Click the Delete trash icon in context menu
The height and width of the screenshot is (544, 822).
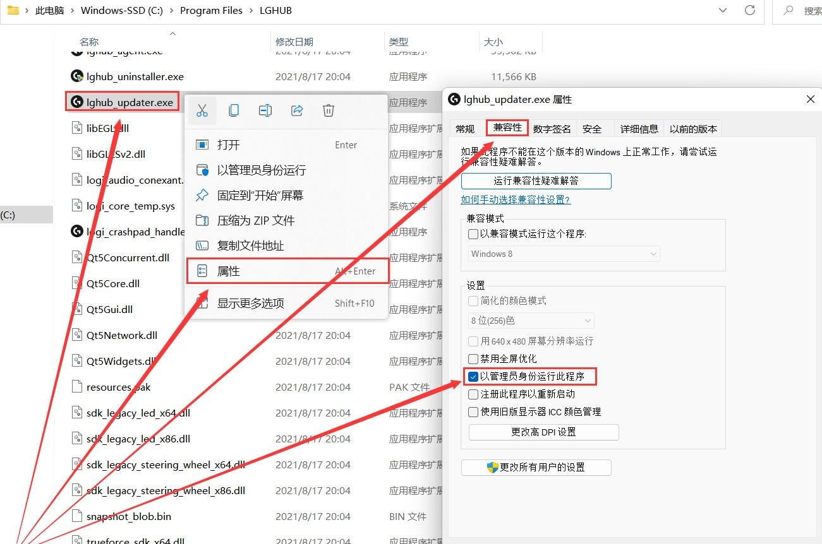coord(329,110)
